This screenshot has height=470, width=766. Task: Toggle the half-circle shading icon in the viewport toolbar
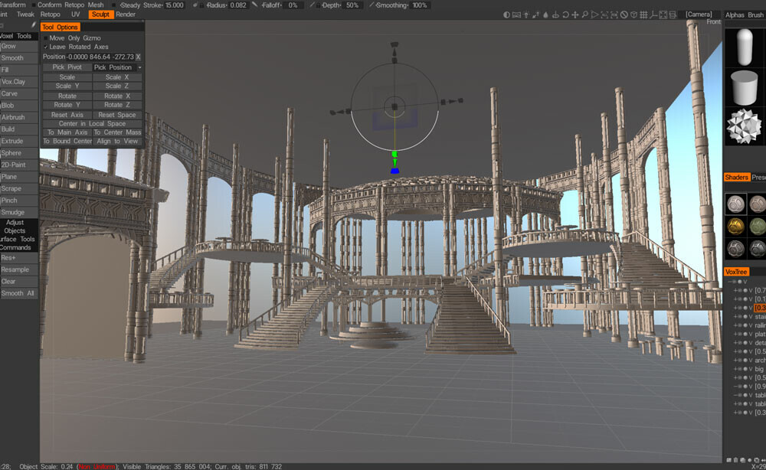coord(506,15)
